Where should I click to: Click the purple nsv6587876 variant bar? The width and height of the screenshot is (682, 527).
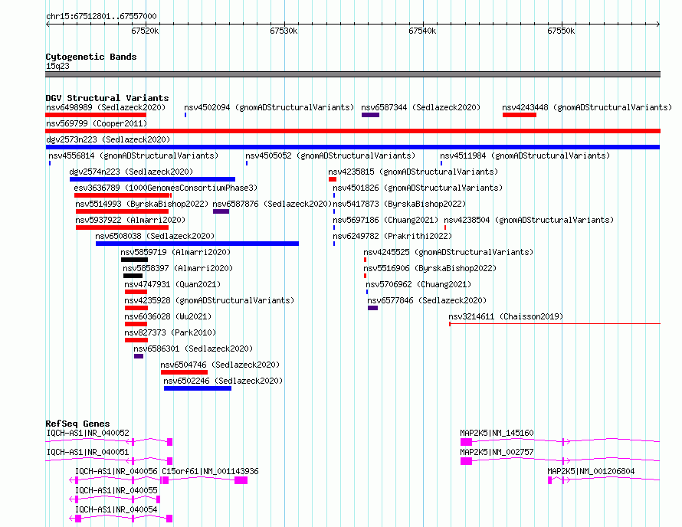click(221, 211)
